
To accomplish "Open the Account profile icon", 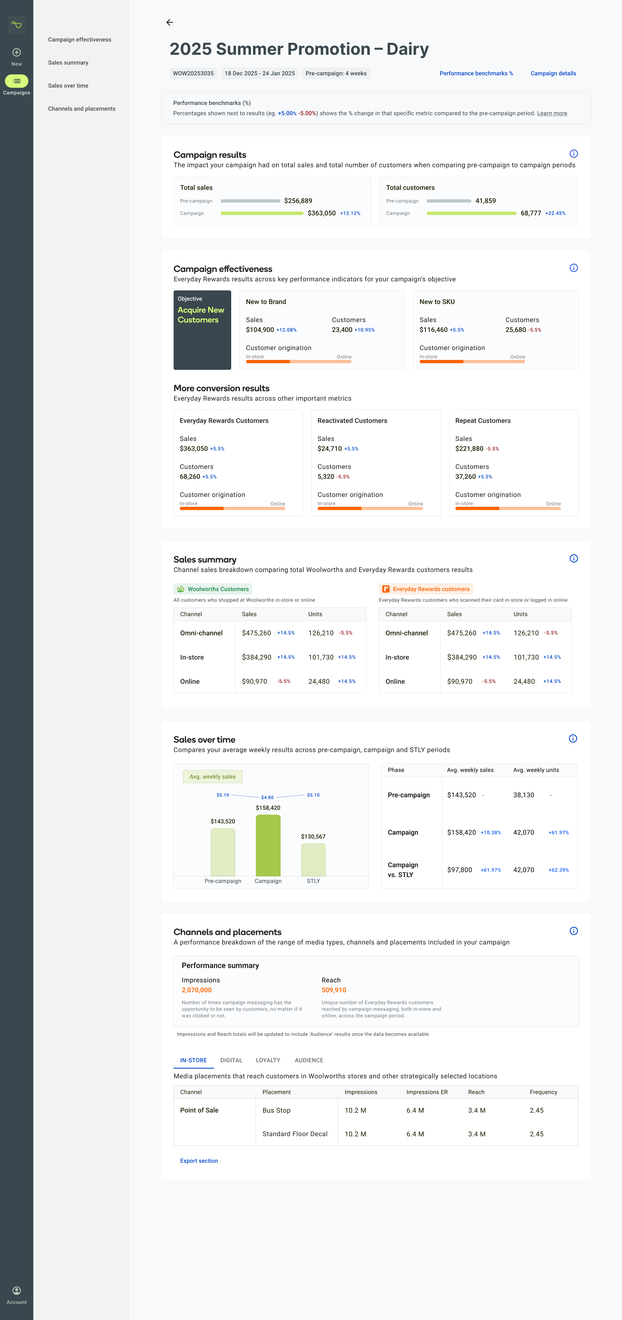I will [x=16, y=1290].
